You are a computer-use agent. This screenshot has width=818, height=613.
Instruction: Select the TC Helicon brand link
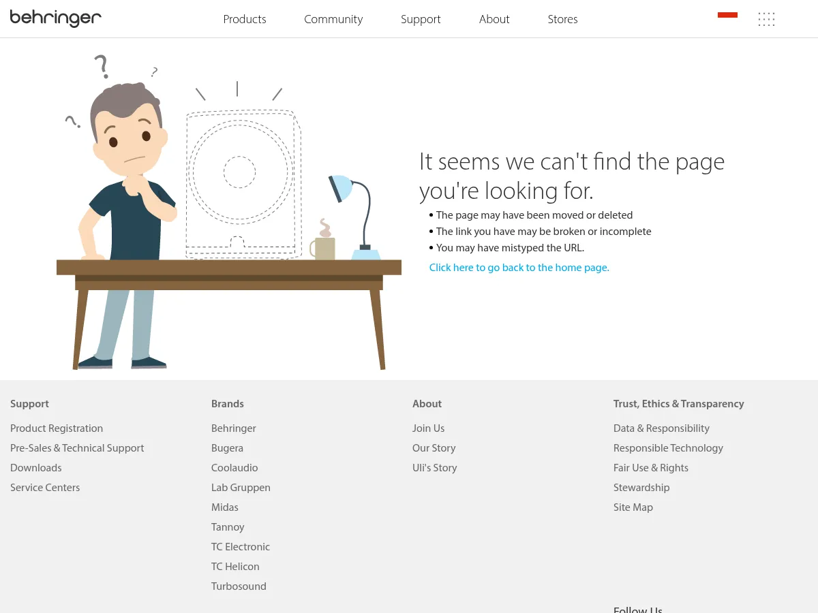click(x=235, y=567)
